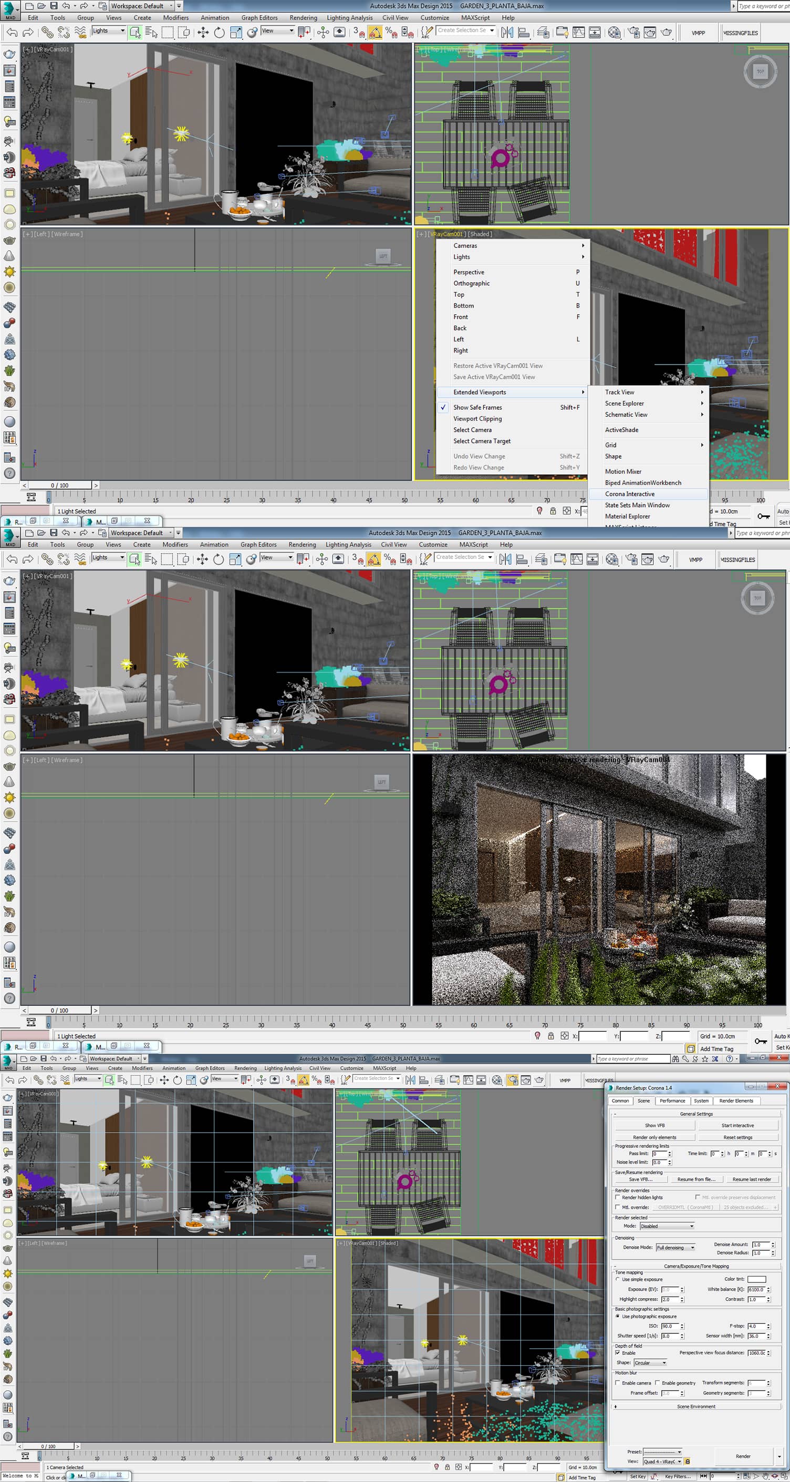Open View dropdown showing Quad 4 - VRayC
This screenshot has height=1482, width=790.
pos(662,1462)
